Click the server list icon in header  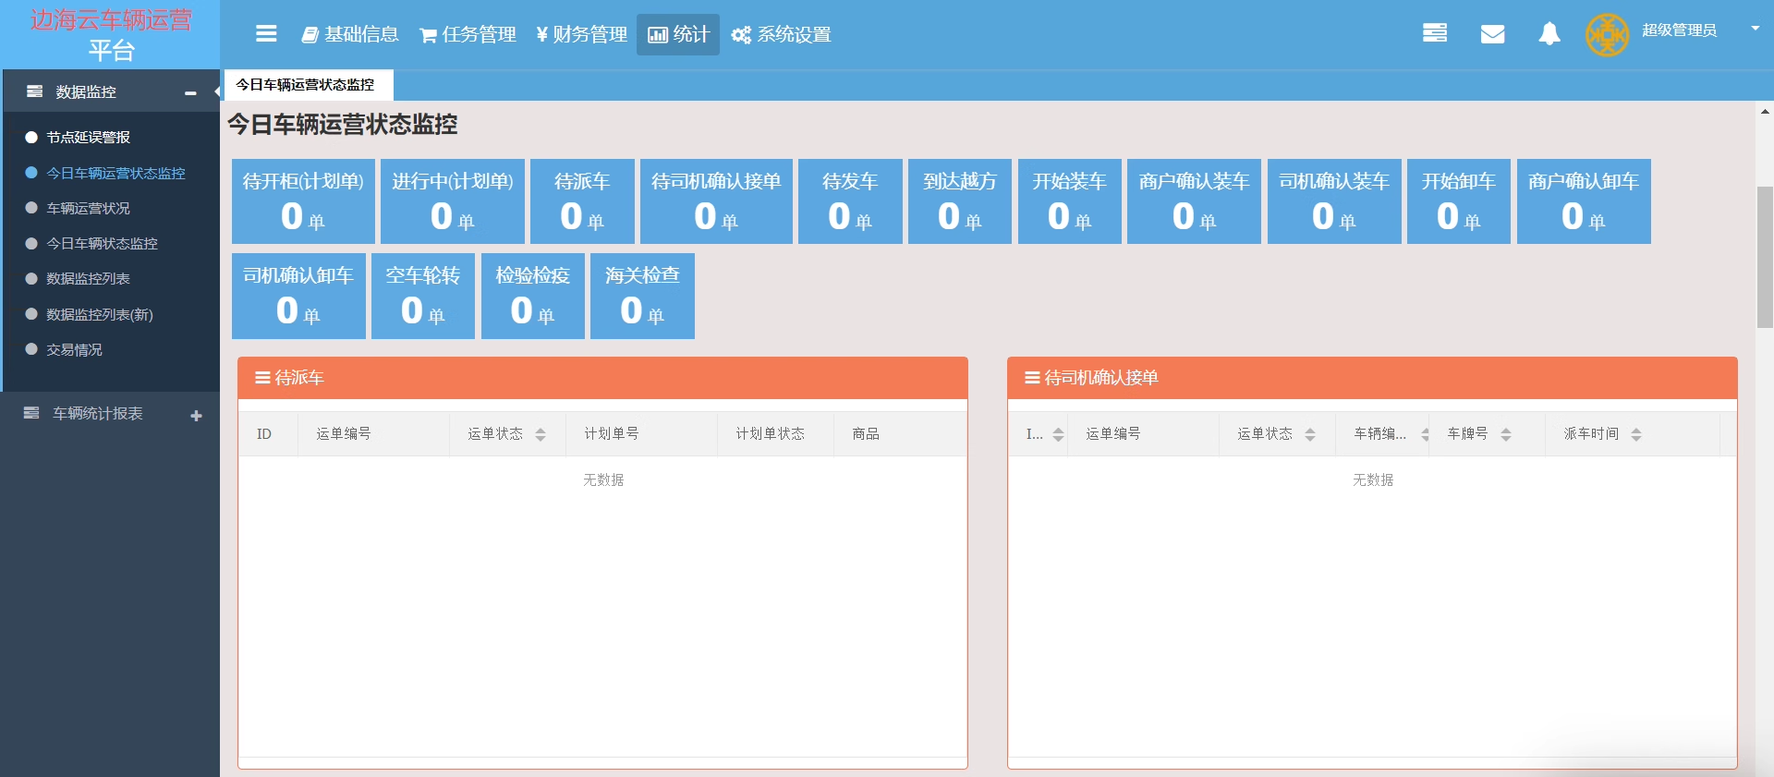click(1435, 33)
